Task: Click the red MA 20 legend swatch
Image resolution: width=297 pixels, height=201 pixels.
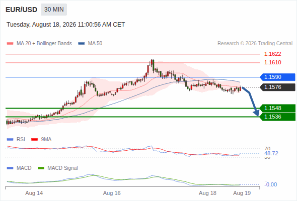Action: pos(10,44)
